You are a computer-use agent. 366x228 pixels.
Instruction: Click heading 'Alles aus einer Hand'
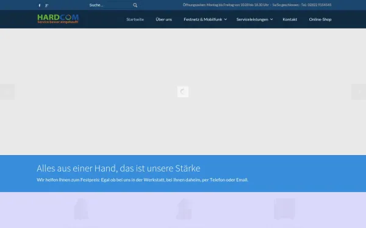pyautogui.click(x=118, y=168)
